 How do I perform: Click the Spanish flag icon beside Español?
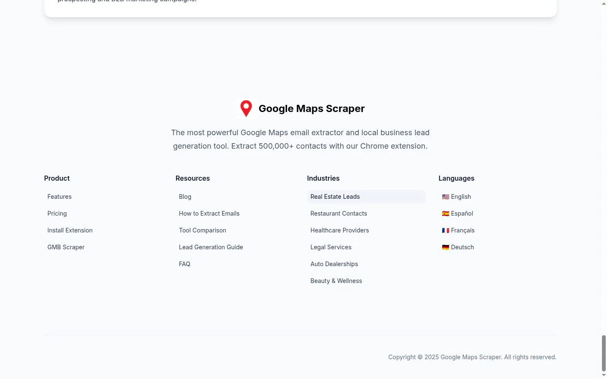coord(446,214)
